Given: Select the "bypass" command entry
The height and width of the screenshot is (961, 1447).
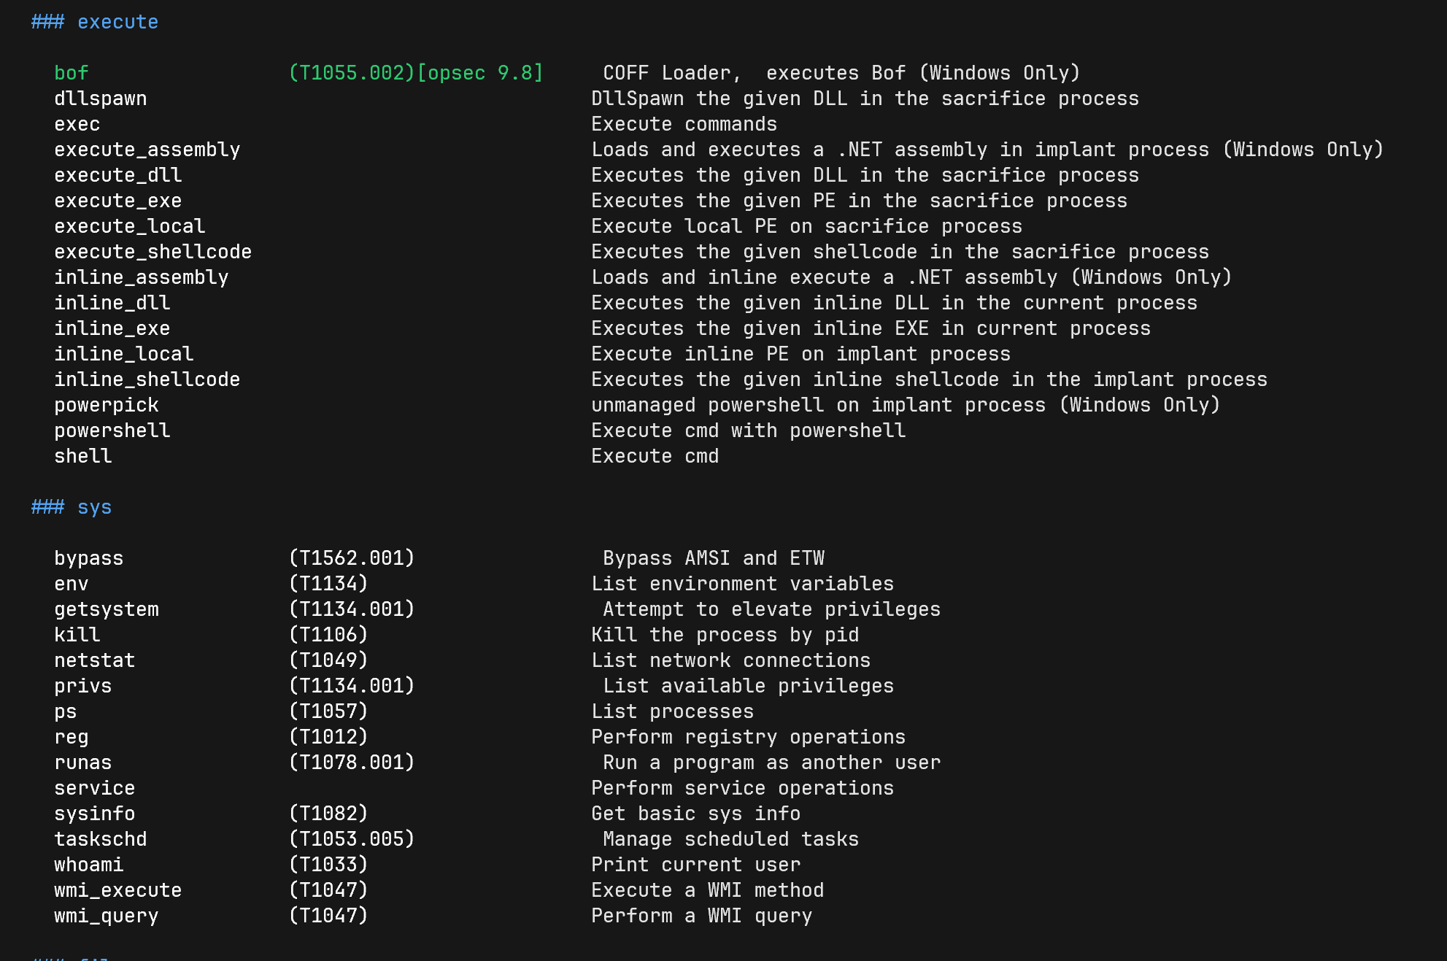Looking at the screenshot, I should pos(89,558).
